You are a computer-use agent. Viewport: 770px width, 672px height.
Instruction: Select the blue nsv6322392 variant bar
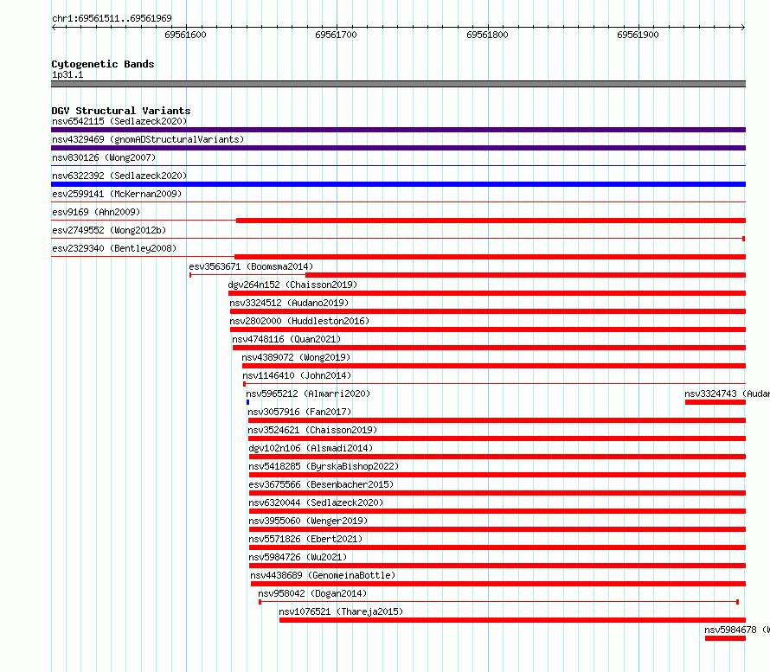[x=398, y=184]
